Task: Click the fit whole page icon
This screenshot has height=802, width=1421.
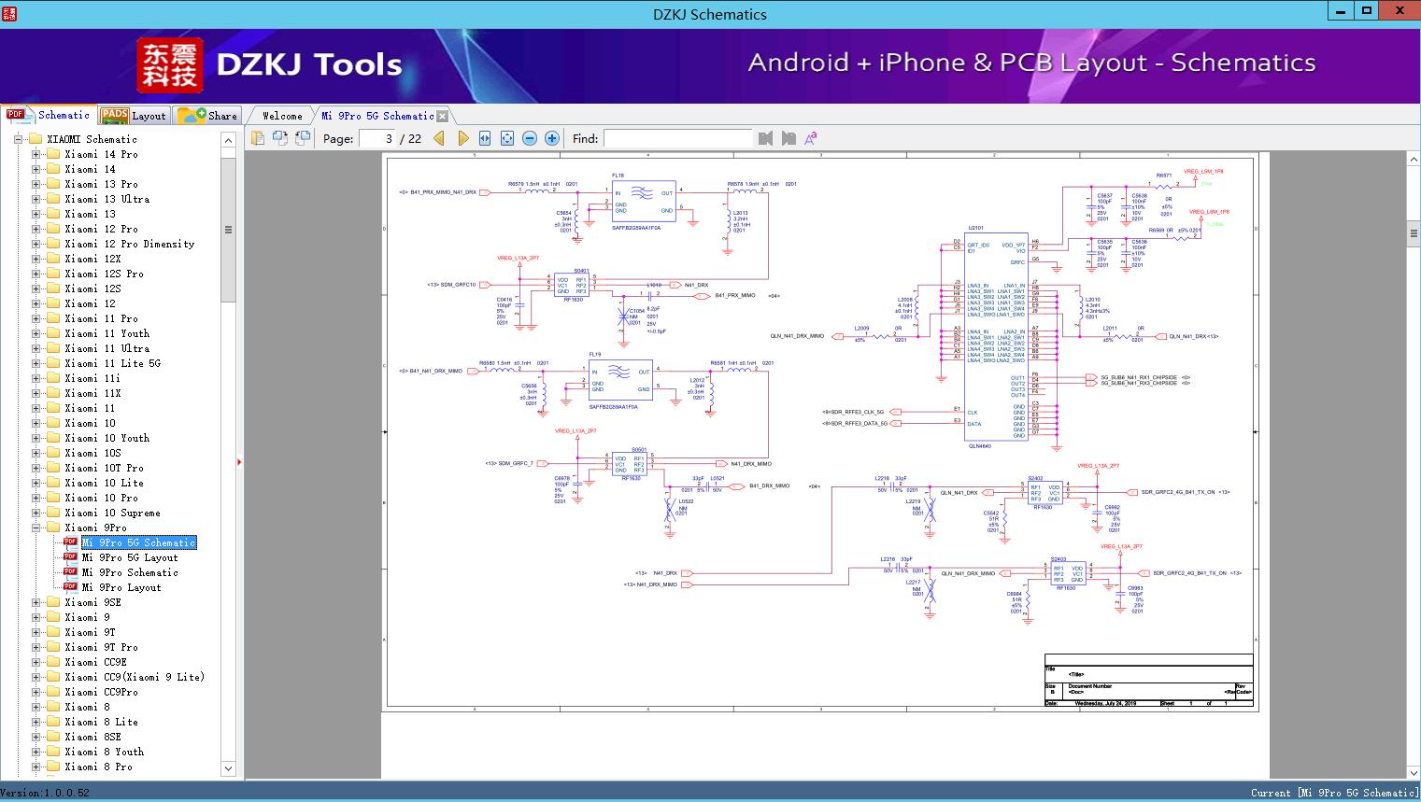Action: click(x=507, y=138)
